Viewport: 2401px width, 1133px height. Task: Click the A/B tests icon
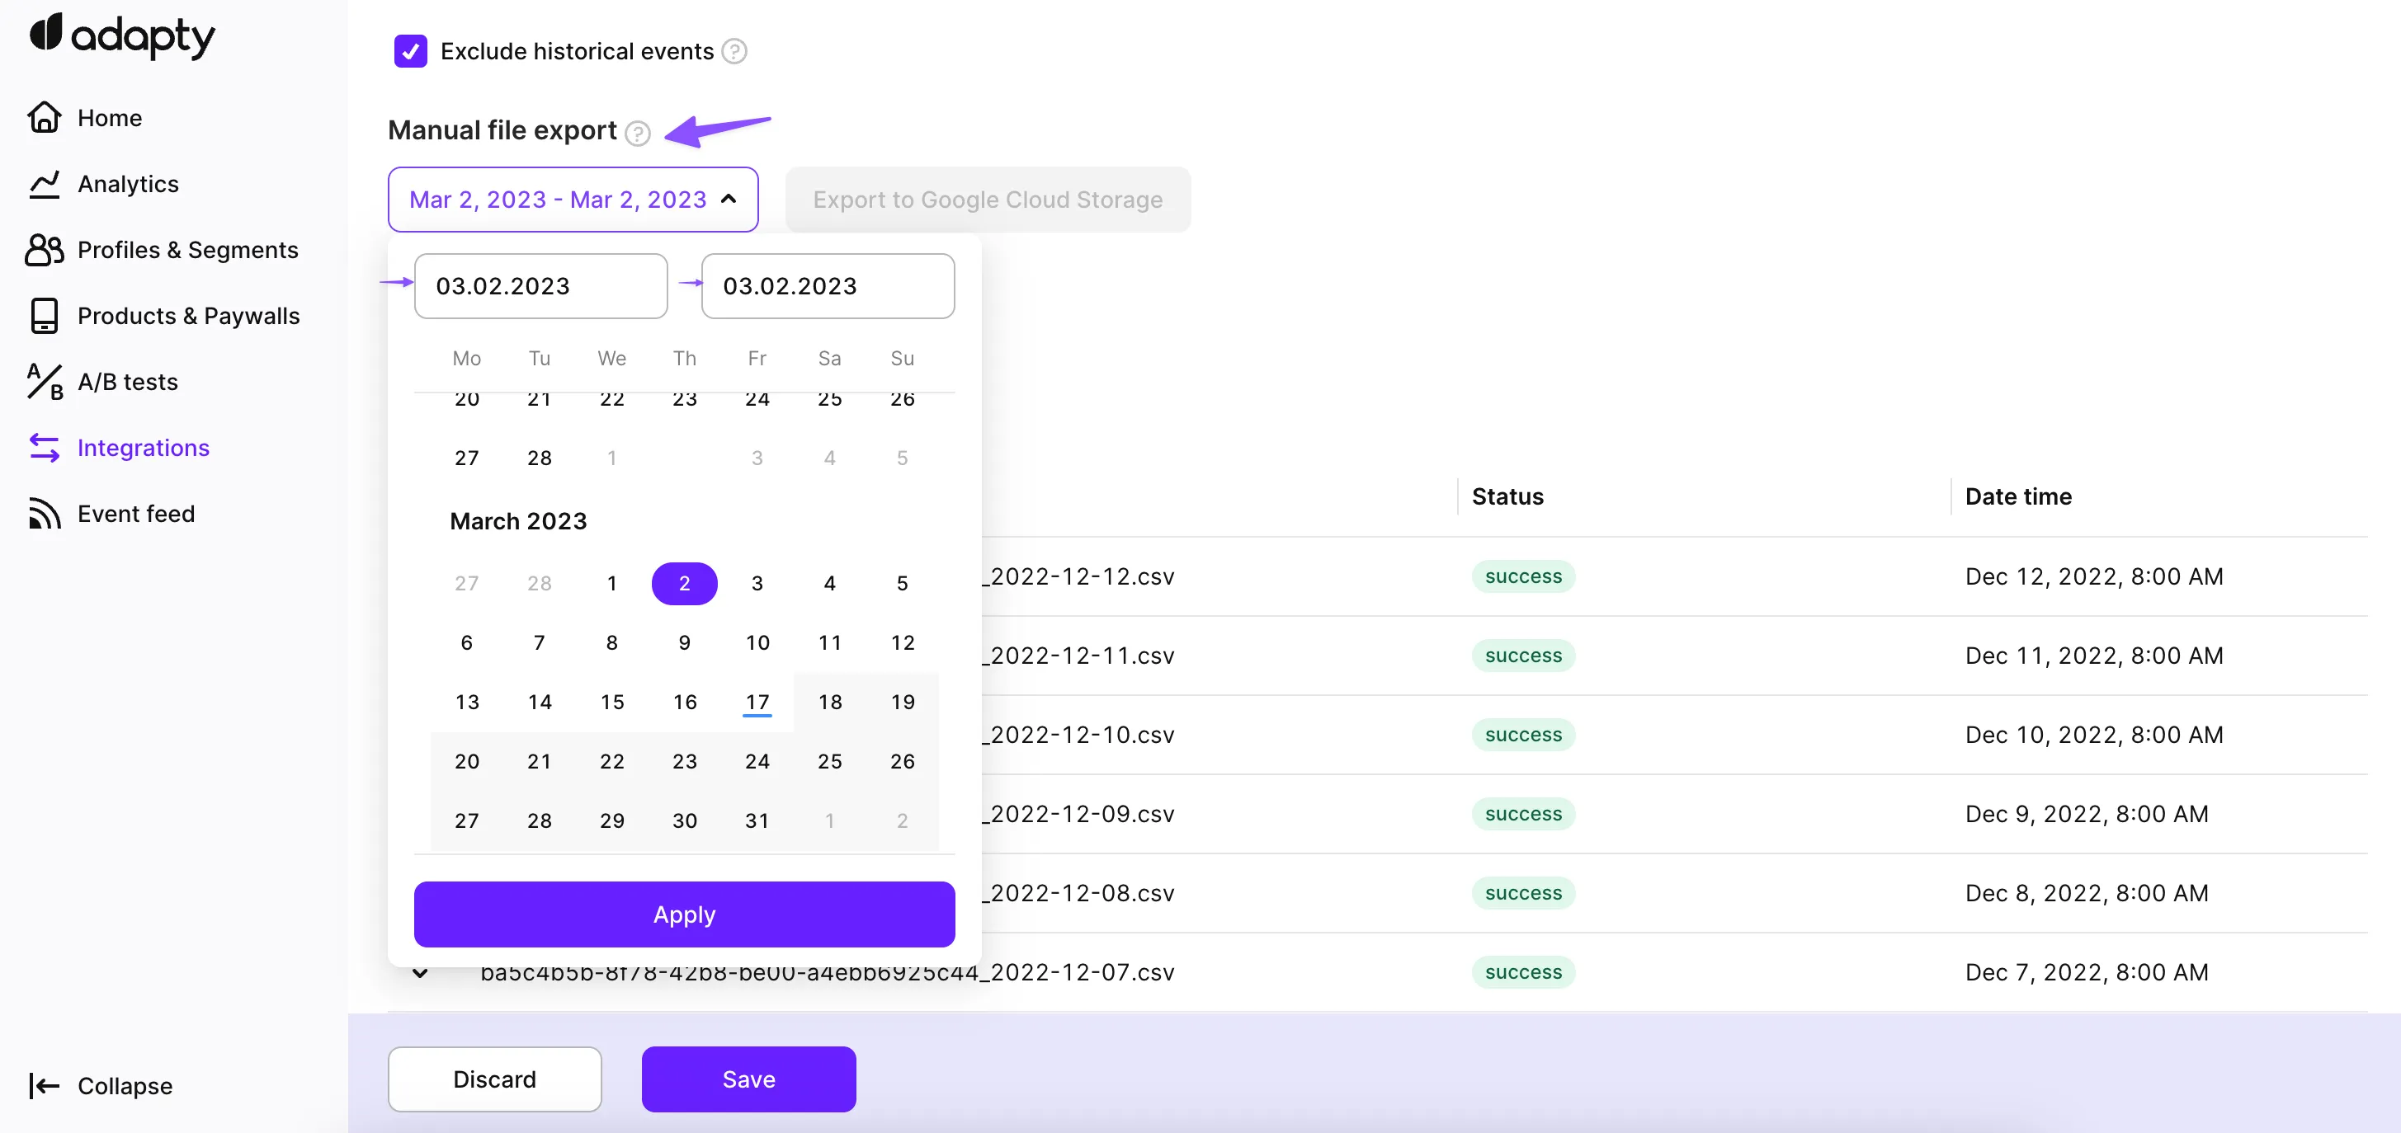[x=44, y=382]
